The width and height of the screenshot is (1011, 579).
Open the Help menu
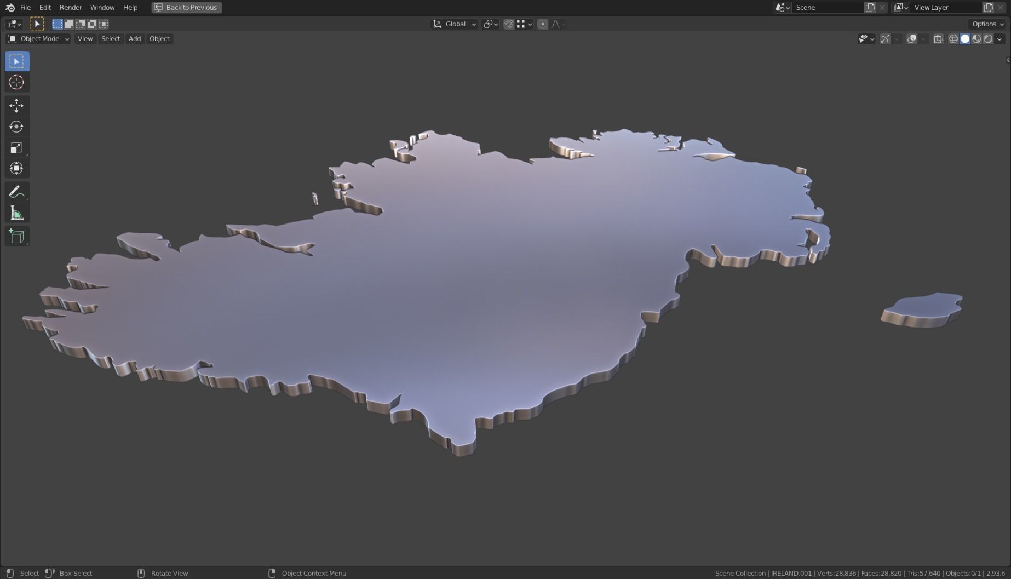tap(130, 7)
